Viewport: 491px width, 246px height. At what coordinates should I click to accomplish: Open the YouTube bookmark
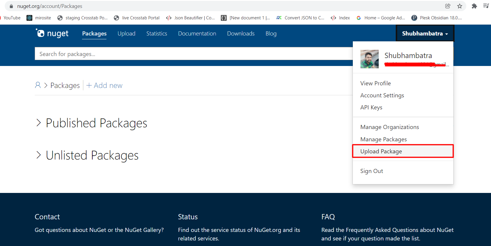tap(11, 18)
